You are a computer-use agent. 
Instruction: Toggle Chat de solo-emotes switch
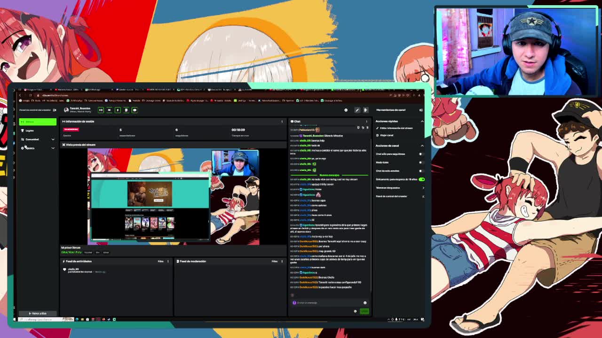click(x=421, y=171)
